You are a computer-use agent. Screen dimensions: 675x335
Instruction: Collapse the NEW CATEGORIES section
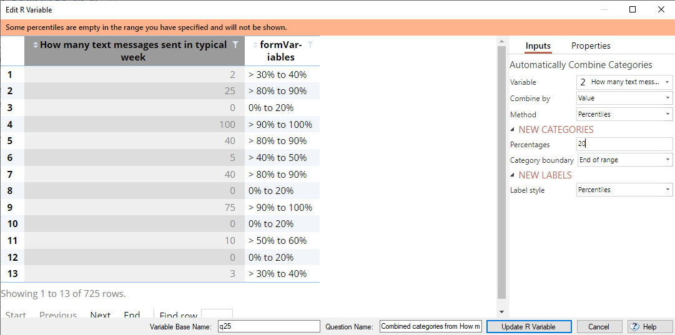(512, 129)
